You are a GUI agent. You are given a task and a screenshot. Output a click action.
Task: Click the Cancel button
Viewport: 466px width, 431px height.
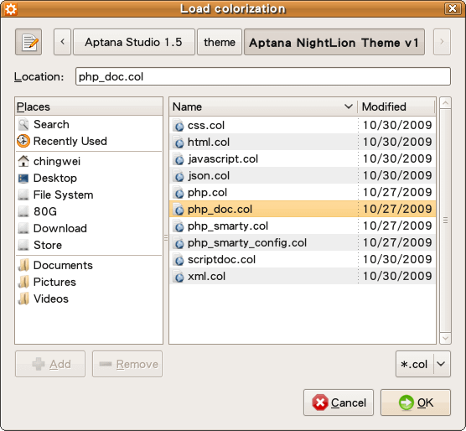tap(339, 402)
